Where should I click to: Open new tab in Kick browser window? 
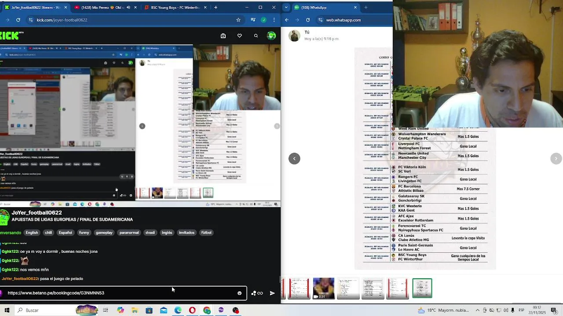tap(216, 7)
